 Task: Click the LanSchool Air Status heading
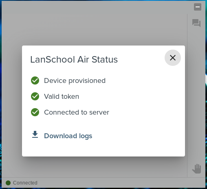tap(74, 59)
